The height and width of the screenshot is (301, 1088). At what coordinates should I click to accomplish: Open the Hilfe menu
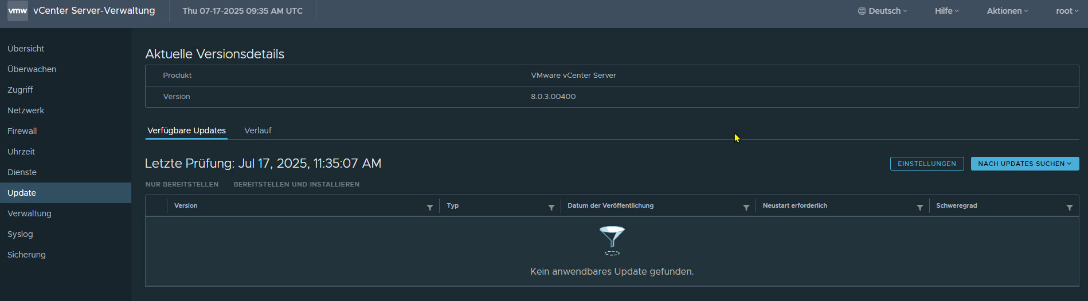(946, 11)
